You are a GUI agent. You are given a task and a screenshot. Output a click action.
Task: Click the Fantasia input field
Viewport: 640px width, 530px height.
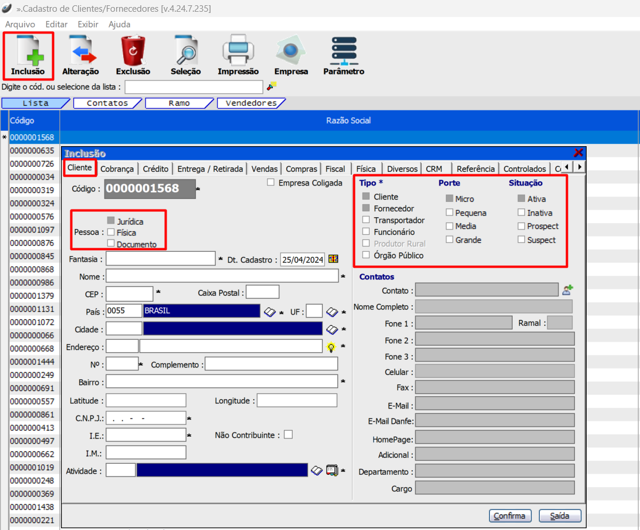click(161, 259)
